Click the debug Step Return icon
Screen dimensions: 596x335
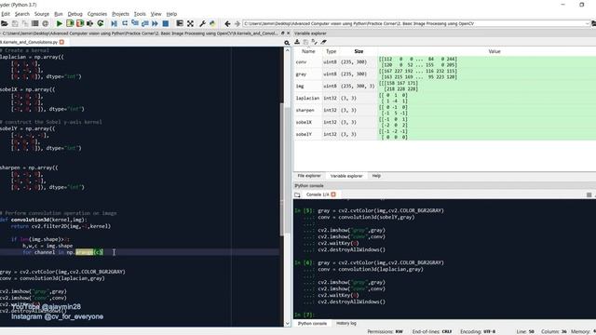(145, 23)
